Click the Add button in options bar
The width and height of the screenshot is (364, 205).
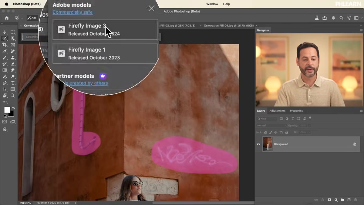pyautogui.click(x=32, y=18)
